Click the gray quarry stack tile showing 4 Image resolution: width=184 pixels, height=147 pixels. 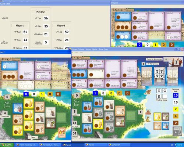coord(177,131)
